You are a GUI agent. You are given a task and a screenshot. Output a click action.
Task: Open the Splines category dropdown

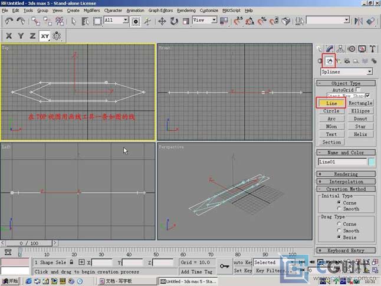(x=369, y=72)
